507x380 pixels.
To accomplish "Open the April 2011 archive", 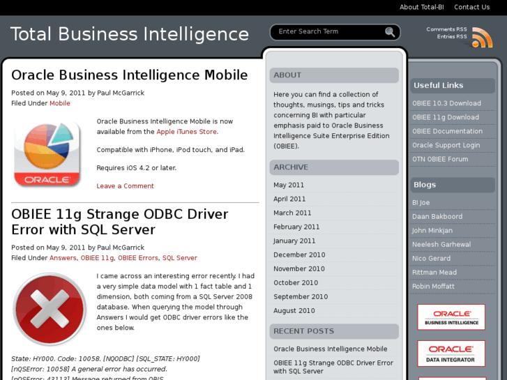I will [289, 199].
